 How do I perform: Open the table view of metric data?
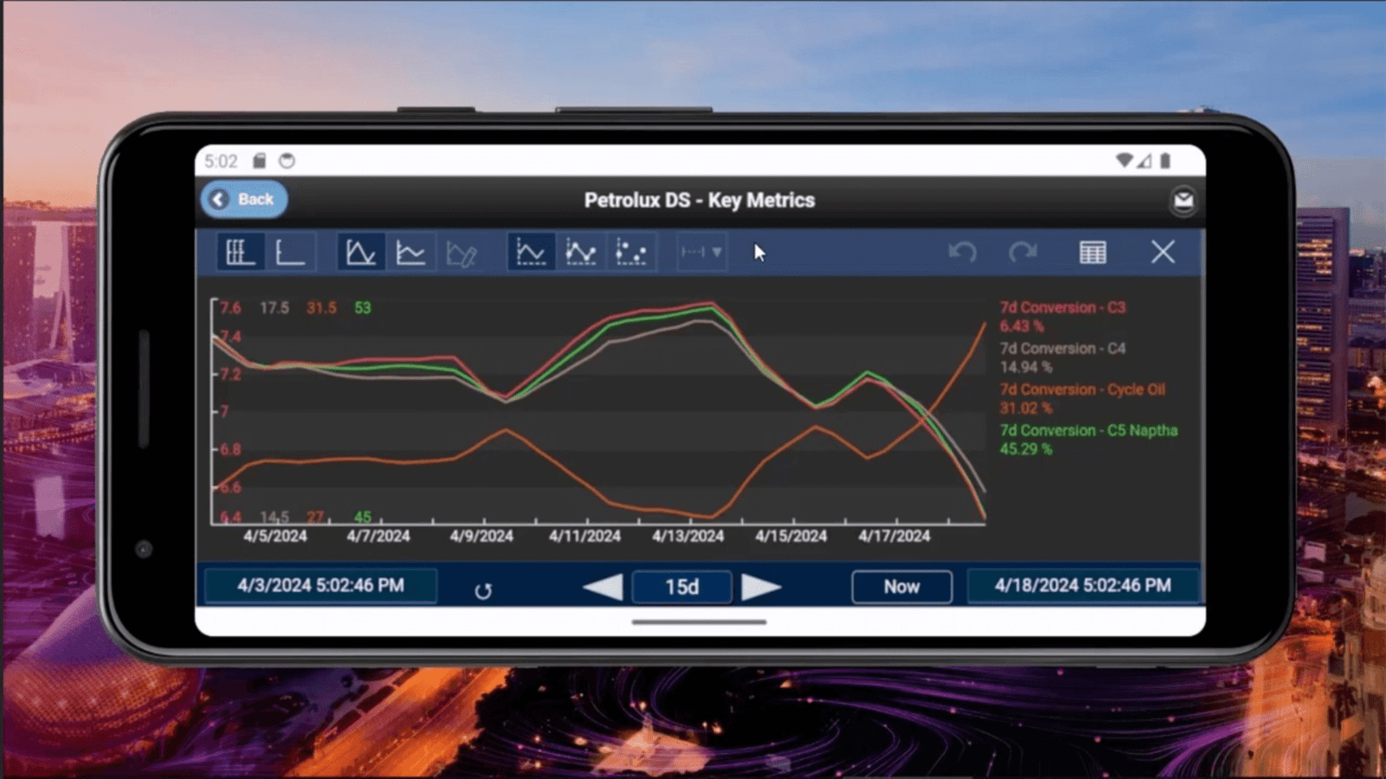[x=1093, y=252]
